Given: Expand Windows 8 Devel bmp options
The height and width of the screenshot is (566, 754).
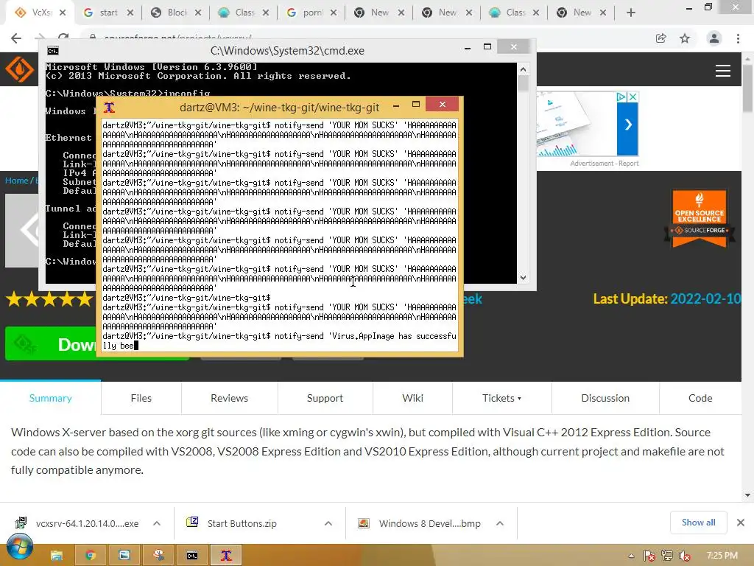Looking at the screenshot, I should [500, 523].
